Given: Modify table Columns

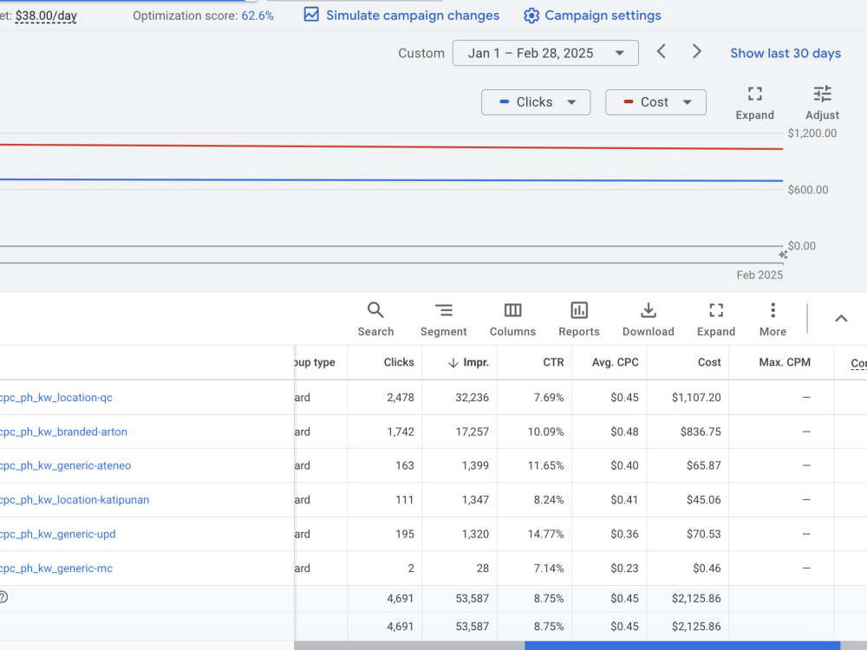Looking at the screenshot, I should (512, 320).
